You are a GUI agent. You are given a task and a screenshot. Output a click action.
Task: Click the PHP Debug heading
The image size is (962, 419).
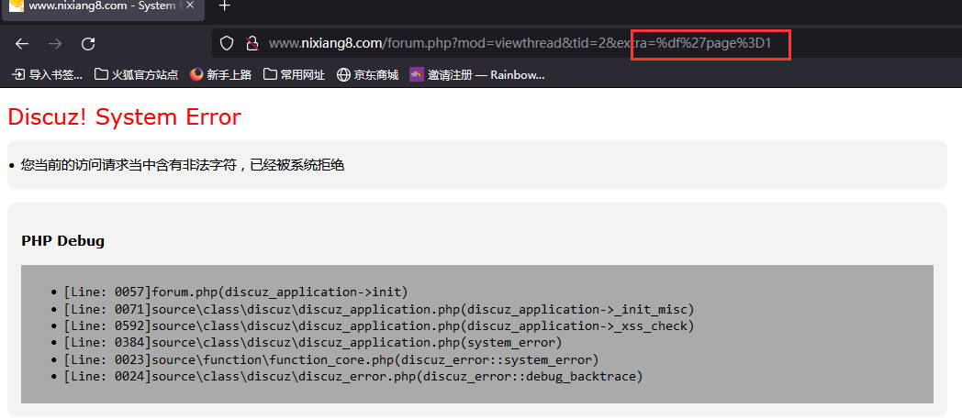point(63,241)
